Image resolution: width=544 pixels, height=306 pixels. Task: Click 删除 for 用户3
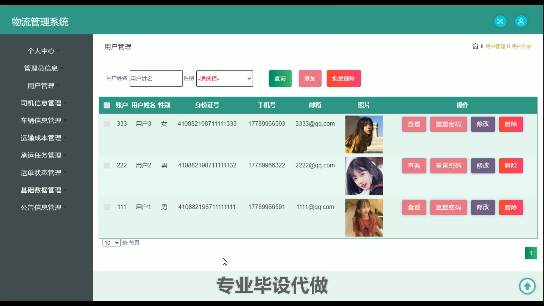pos(511,124)
